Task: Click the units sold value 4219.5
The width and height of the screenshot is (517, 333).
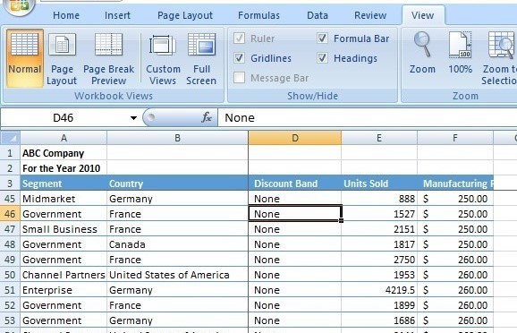Action: 379,290
